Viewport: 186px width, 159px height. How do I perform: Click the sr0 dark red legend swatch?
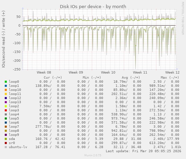tap(6, 143)
